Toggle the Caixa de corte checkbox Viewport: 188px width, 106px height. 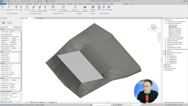tap(11, 76)
